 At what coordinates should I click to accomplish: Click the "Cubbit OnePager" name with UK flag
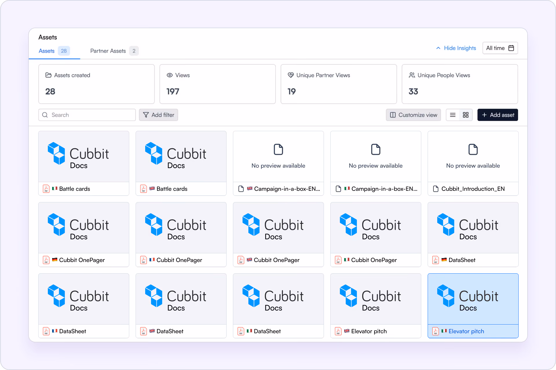(277, 260)
